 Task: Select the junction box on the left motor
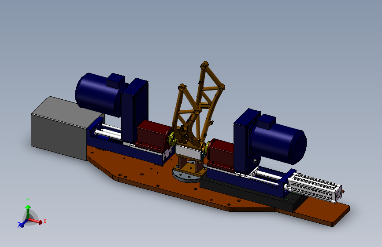coord(115,80)
